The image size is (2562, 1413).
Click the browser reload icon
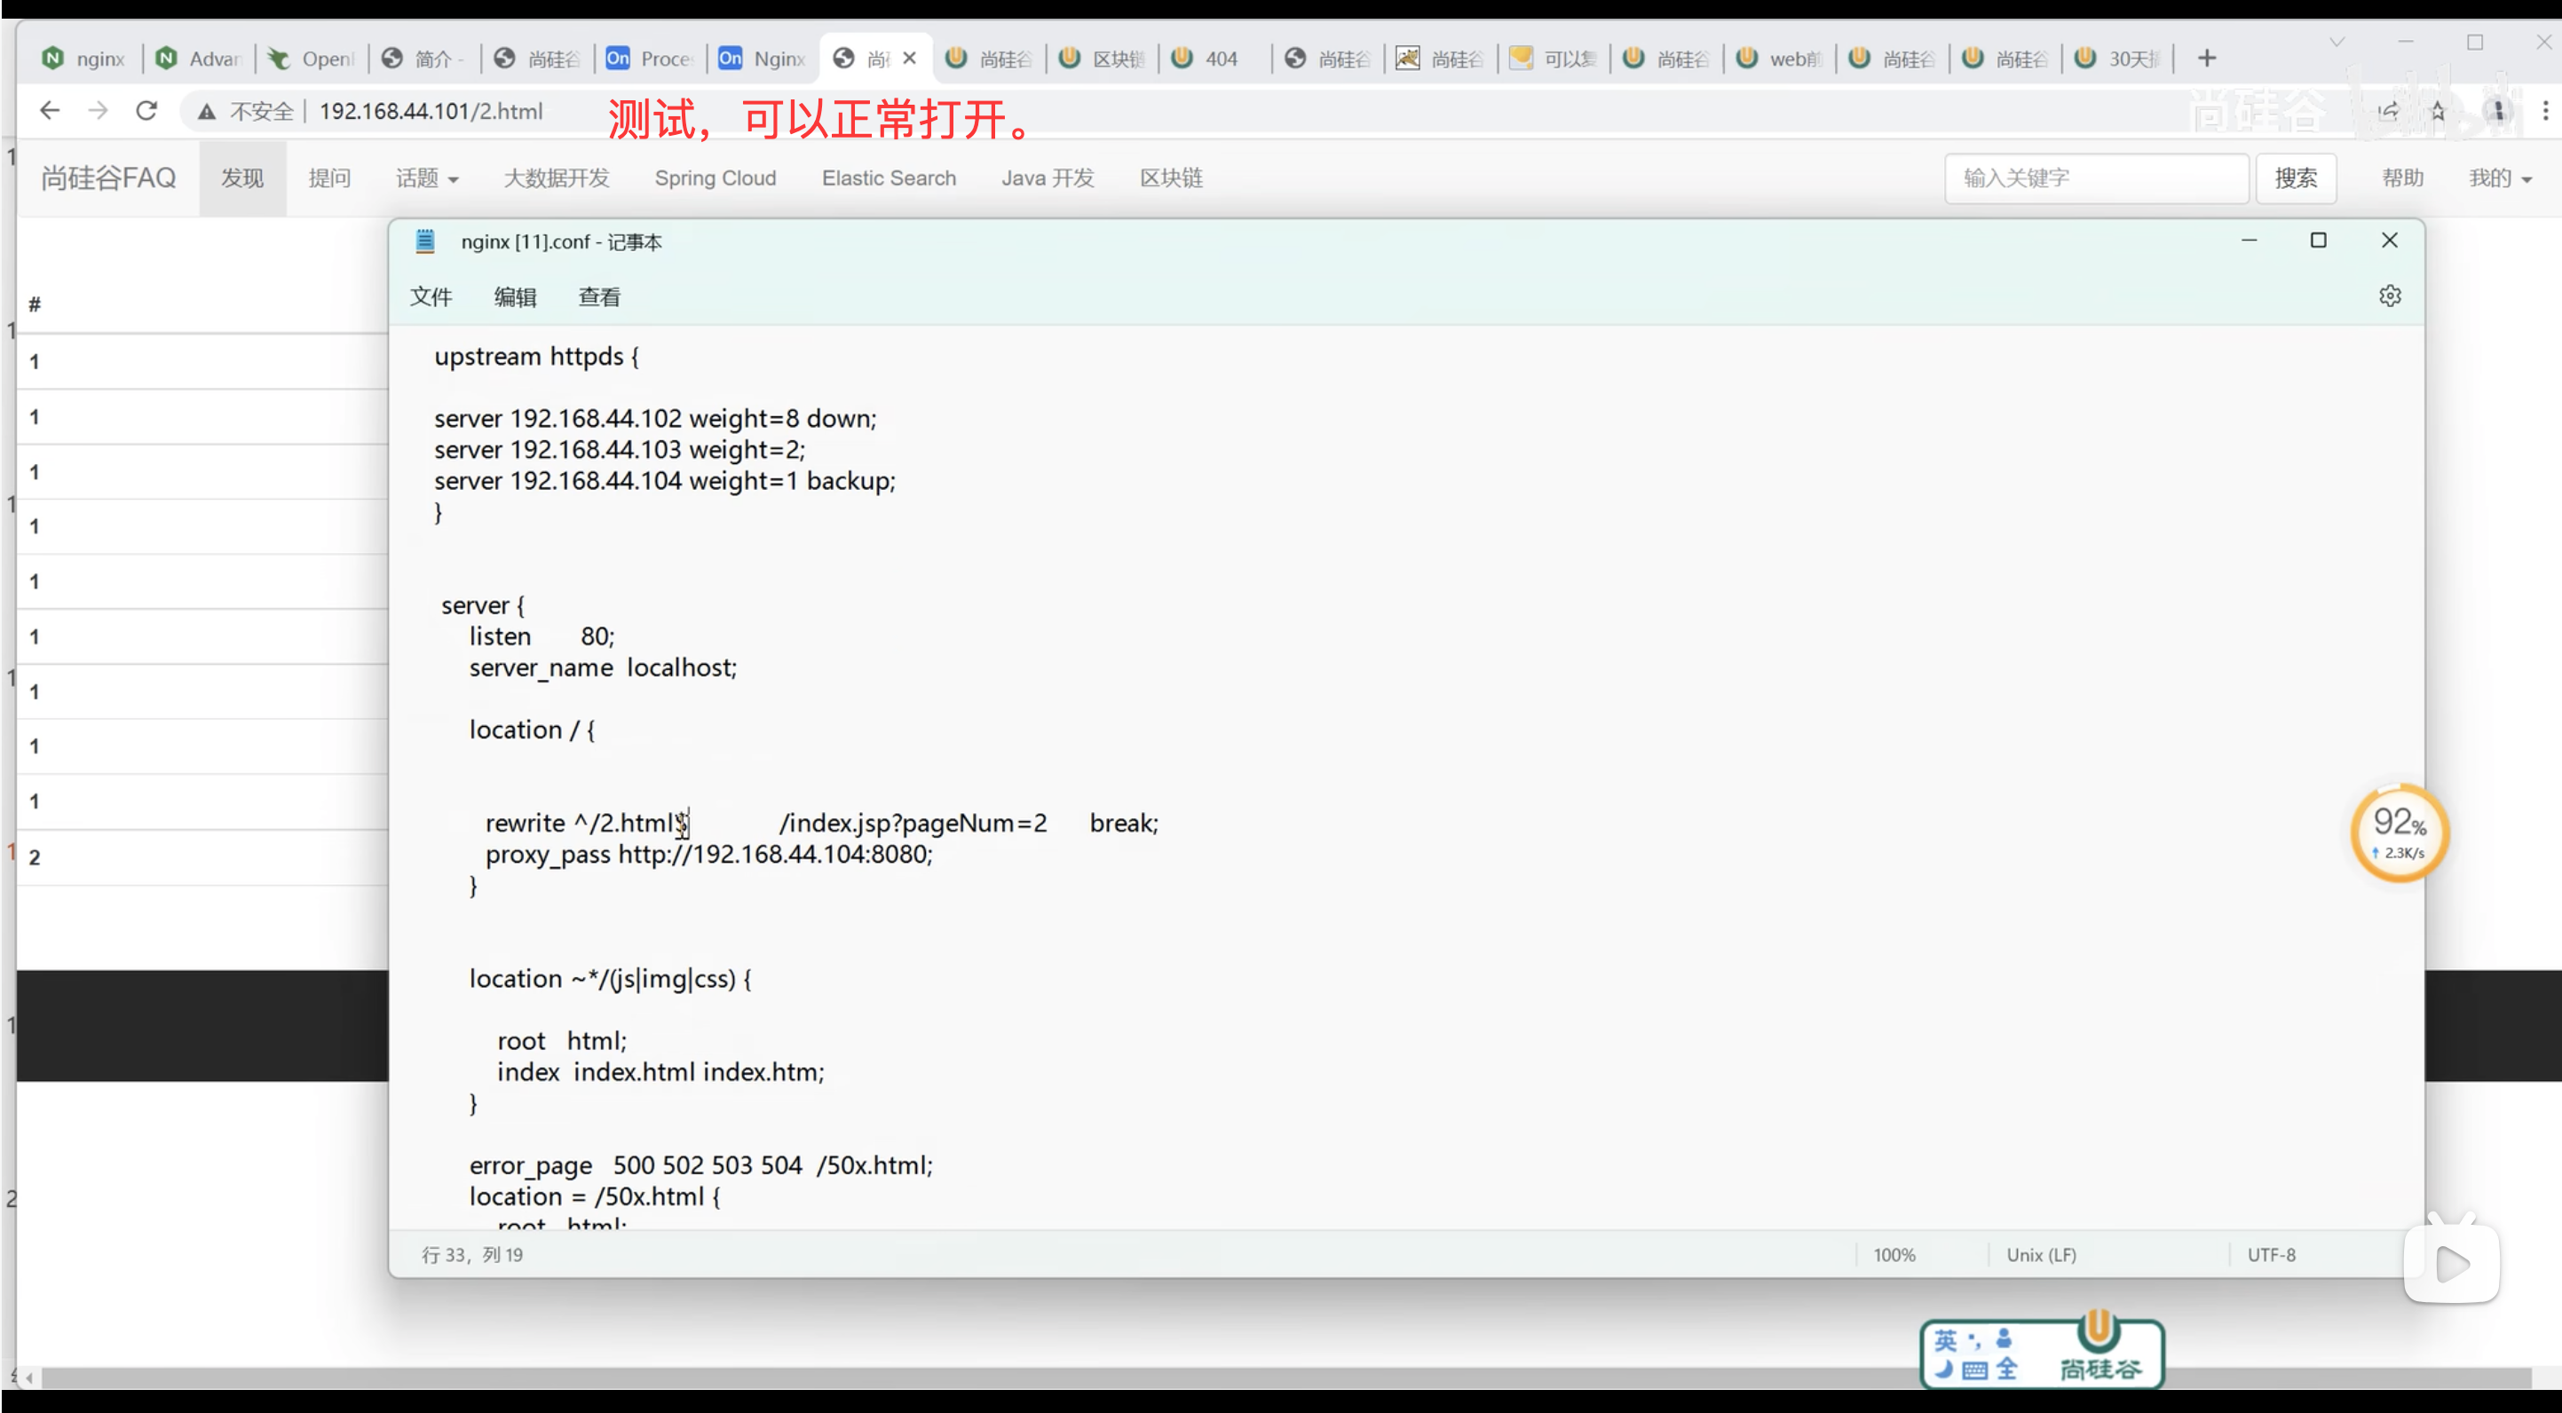(x=146, y=110)
